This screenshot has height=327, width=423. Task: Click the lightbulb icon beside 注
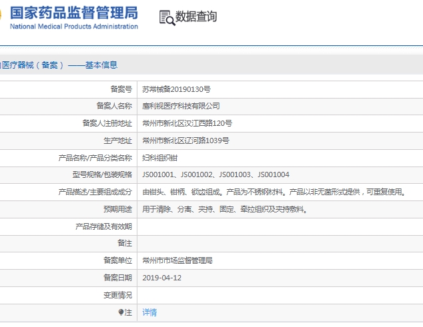(121, 312)
